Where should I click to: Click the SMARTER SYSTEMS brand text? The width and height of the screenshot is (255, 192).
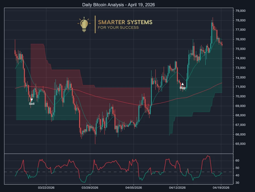coord(125,22)
